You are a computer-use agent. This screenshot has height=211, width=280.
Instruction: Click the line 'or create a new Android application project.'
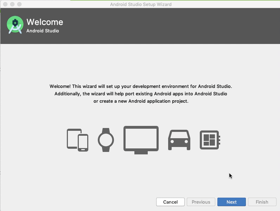[x=141, y=101]
